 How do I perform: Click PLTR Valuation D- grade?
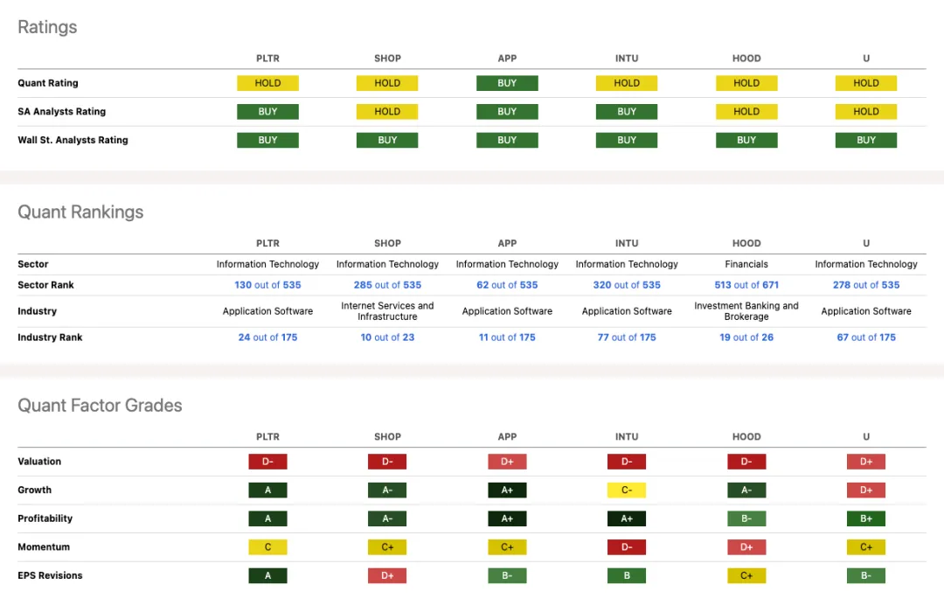267,462
